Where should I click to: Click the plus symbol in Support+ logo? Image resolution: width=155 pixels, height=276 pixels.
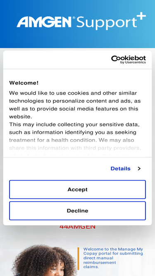(x=141, y=17)
